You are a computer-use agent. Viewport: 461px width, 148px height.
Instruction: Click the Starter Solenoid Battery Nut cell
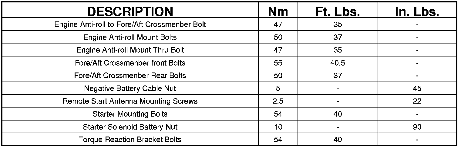click(x=130, y=127)
